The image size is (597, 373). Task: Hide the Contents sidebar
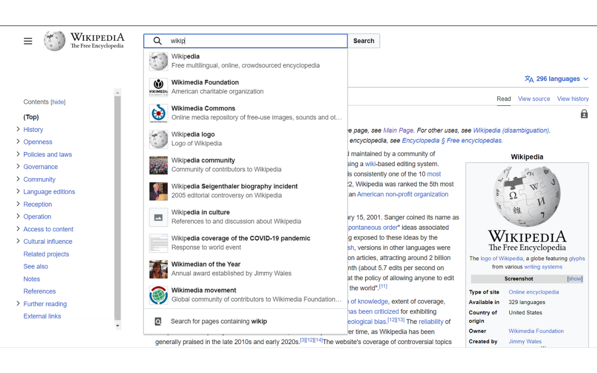(x=58, y=102)
